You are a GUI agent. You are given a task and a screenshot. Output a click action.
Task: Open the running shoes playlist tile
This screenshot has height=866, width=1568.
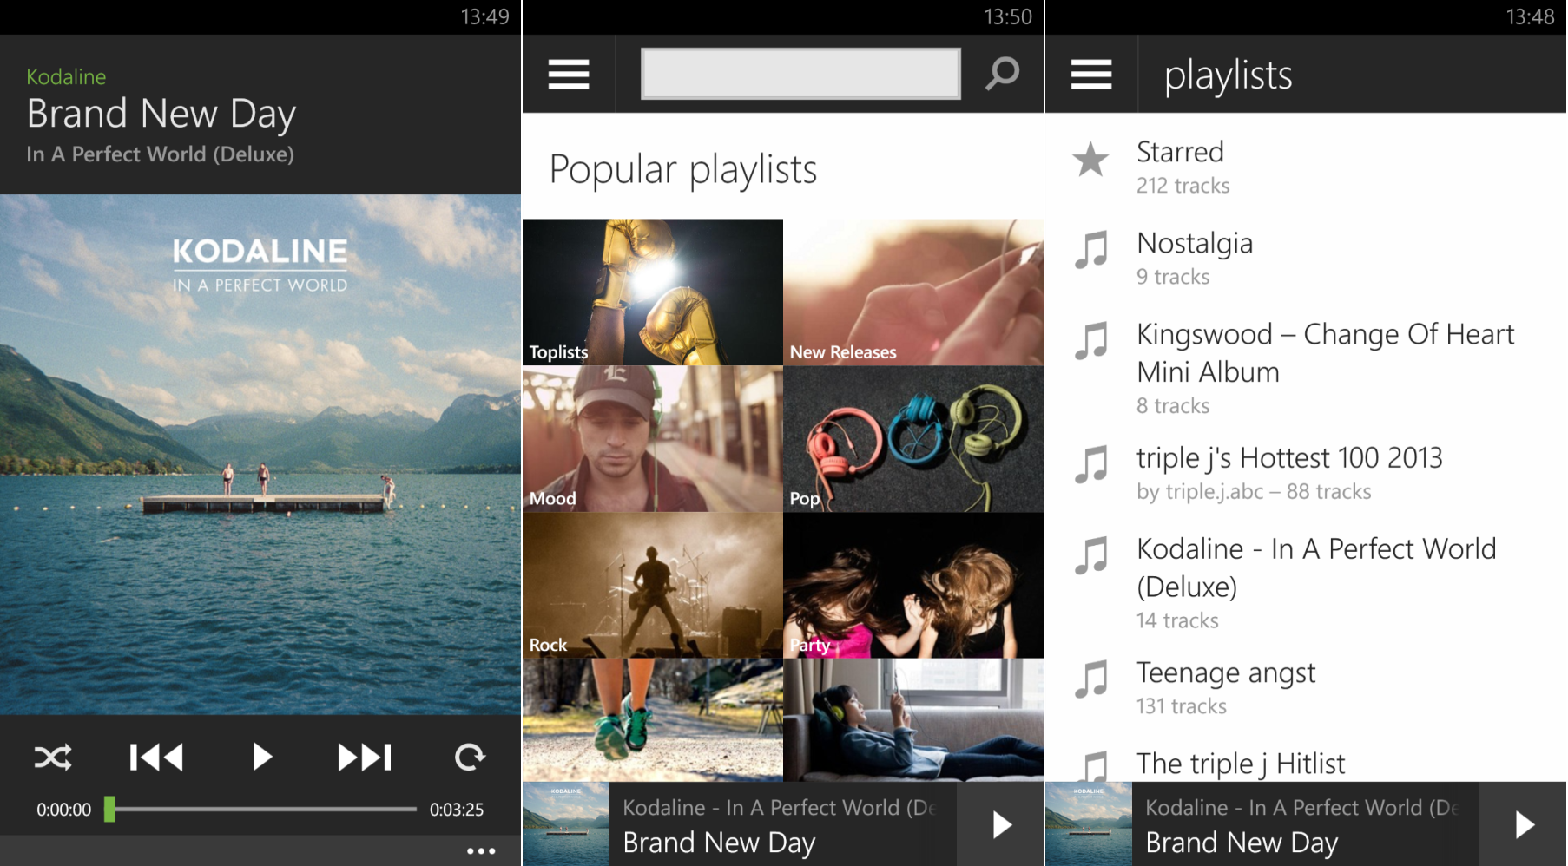[x=653, y=720]
